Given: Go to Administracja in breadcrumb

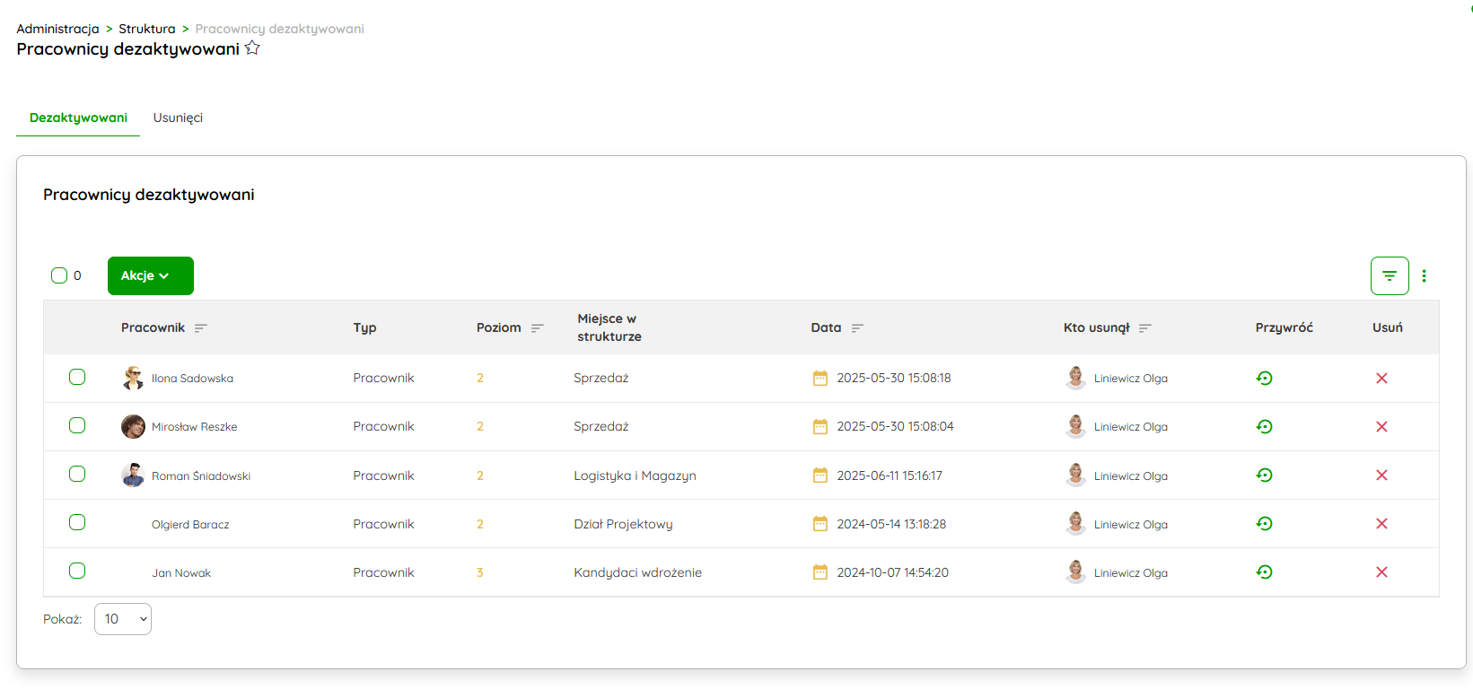Looking at the screenshot, I should (57, 29).
